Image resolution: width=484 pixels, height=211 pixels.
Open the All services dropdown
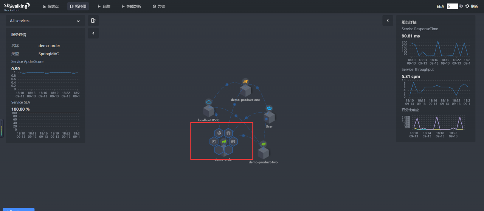coord(45,21)
